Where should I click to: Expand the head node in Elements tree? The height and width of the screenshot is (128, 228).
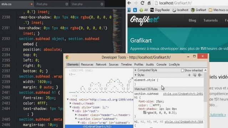[x=71, y=103]
